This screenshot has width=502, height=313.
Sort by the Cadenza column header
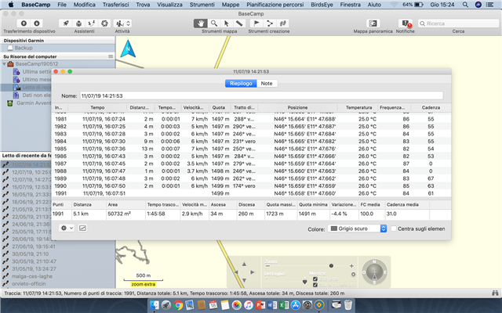pos(431,108)
